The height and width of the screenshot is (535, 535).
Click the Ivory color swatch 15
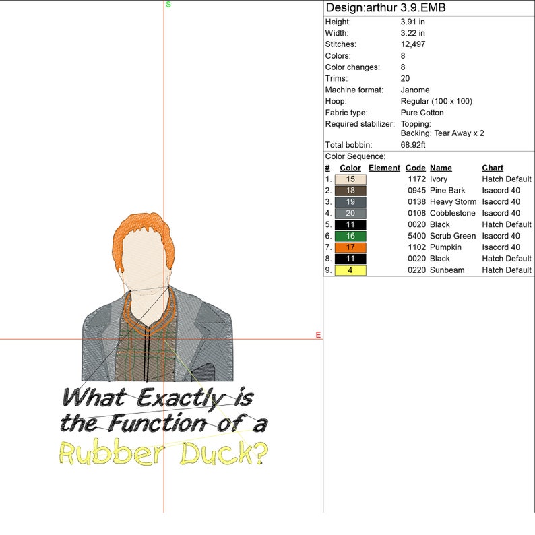coord(350,179)
